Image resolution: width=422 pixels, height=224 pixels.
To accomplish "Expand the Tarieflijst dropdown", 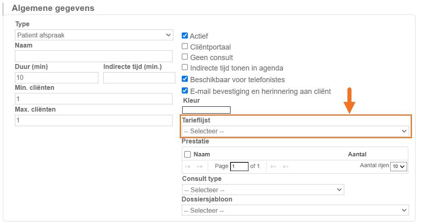I will [x=295, y=131].
